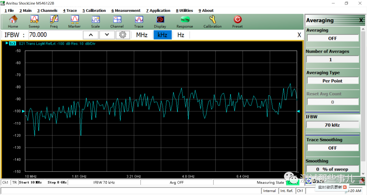
Task: Open the Display toolbar icon
Action: (x=160, y=22)
